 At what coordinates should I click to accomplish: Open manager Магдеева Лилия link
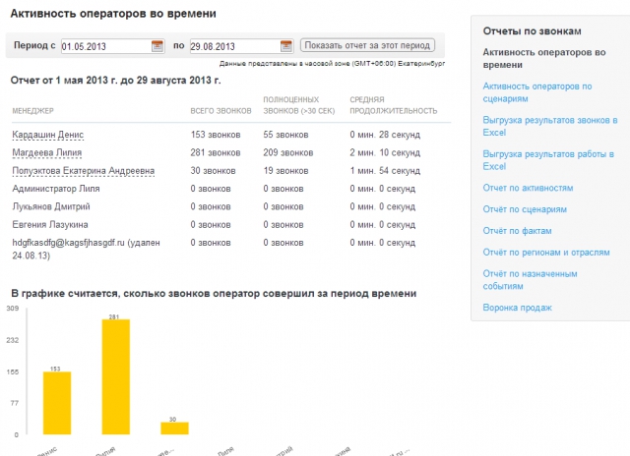pos(47,152)
